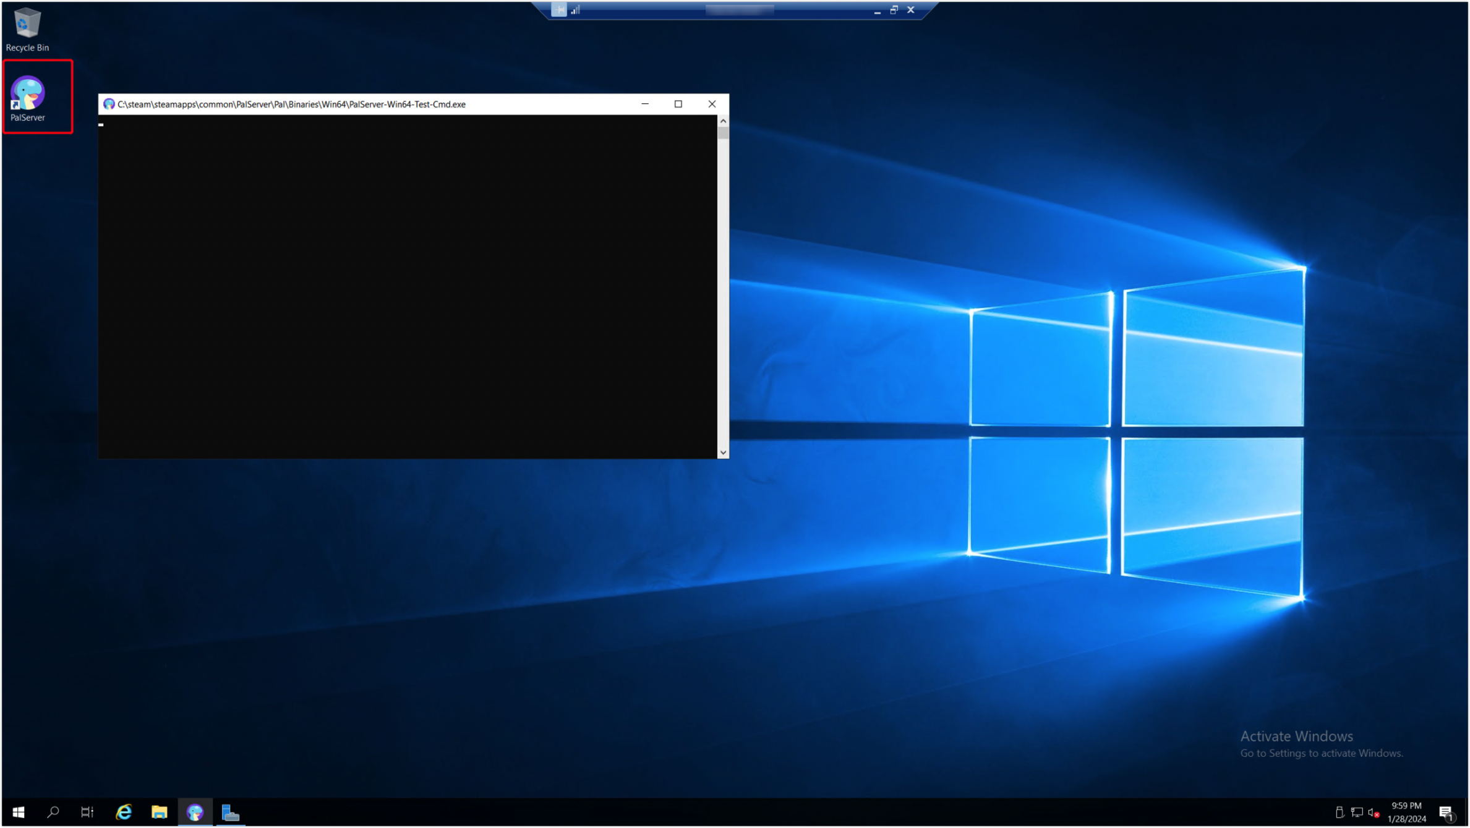Open File Explorer from the taskbar
This screenshot has height=828, width=1470.
point(160,811)
